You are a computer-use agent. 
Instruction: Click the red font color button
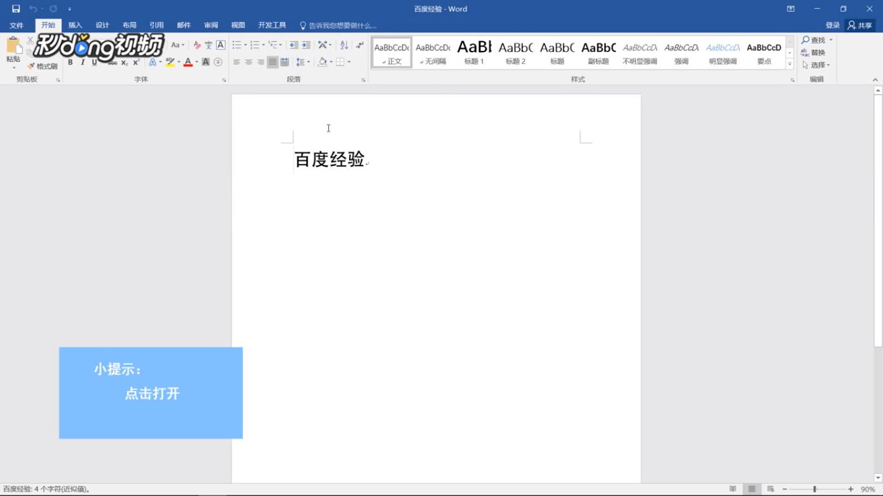point(188,63)
